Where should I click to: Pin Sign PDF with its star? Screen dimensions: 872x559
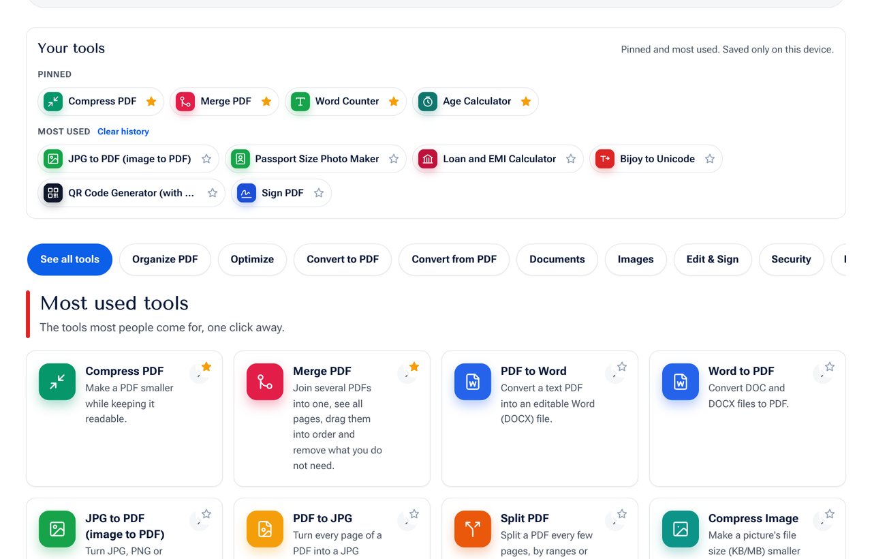coord(319,193)
